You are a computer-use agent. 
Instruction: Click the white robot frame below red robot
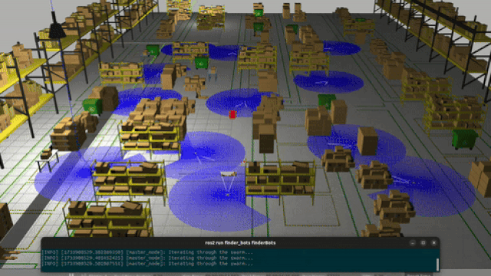point(229,183)
